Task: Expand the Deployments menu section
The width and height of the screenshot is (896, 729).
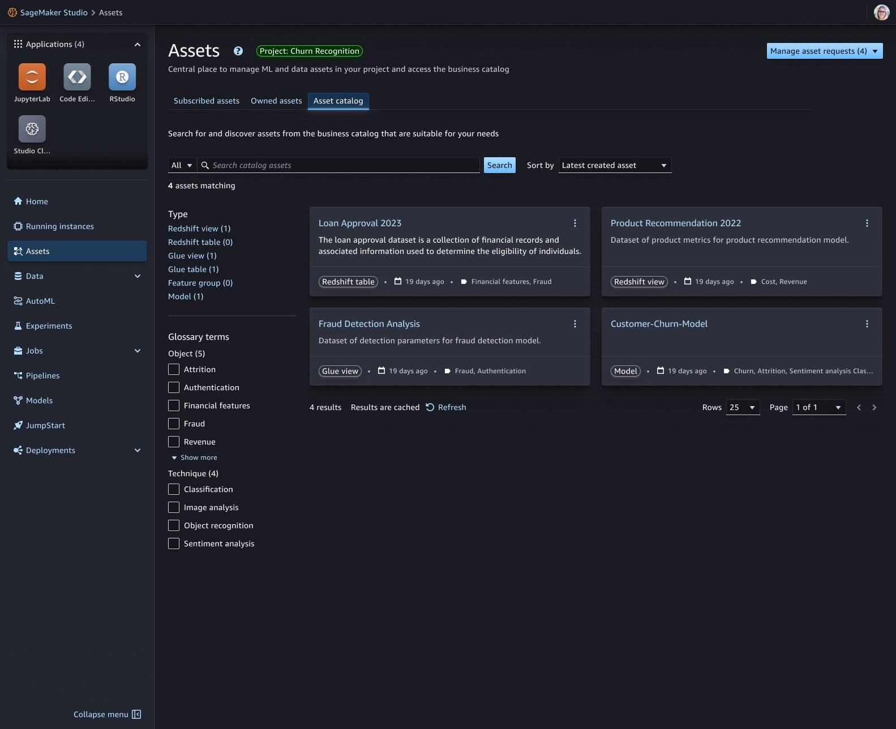Action: tap(138, 450)
